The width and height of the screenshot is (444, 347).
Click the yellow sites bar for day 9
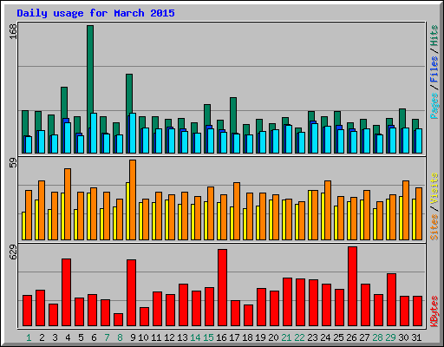127,211
